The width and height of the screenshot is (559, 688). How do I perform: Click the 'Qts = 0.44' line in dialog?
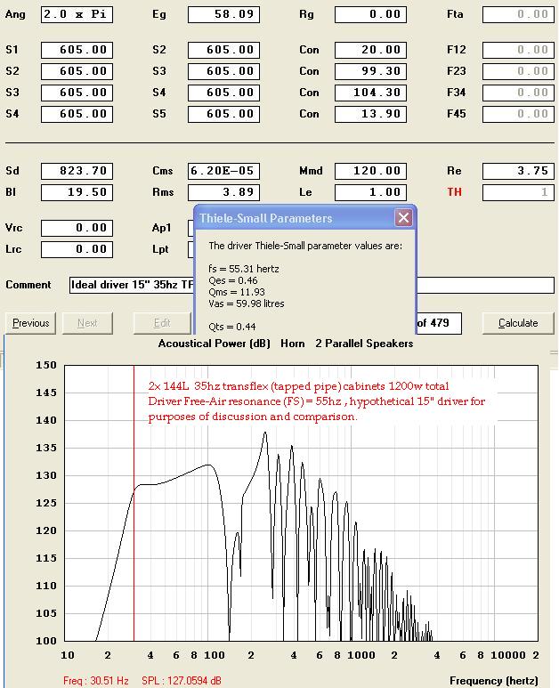232,327
